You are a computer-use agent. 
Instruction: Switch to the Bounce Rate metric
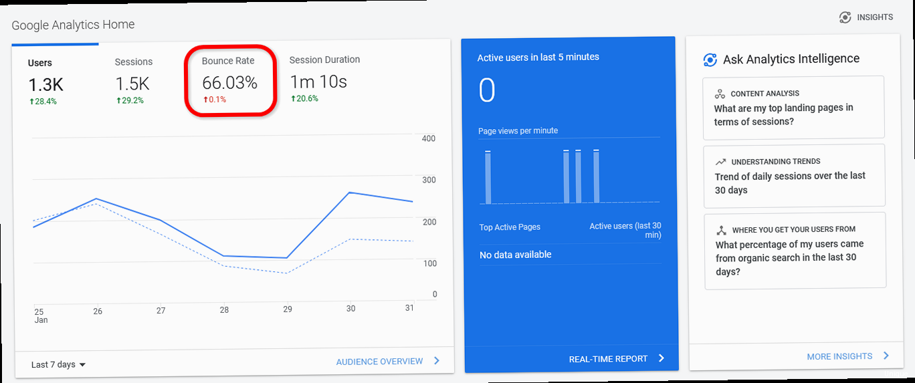229,80
